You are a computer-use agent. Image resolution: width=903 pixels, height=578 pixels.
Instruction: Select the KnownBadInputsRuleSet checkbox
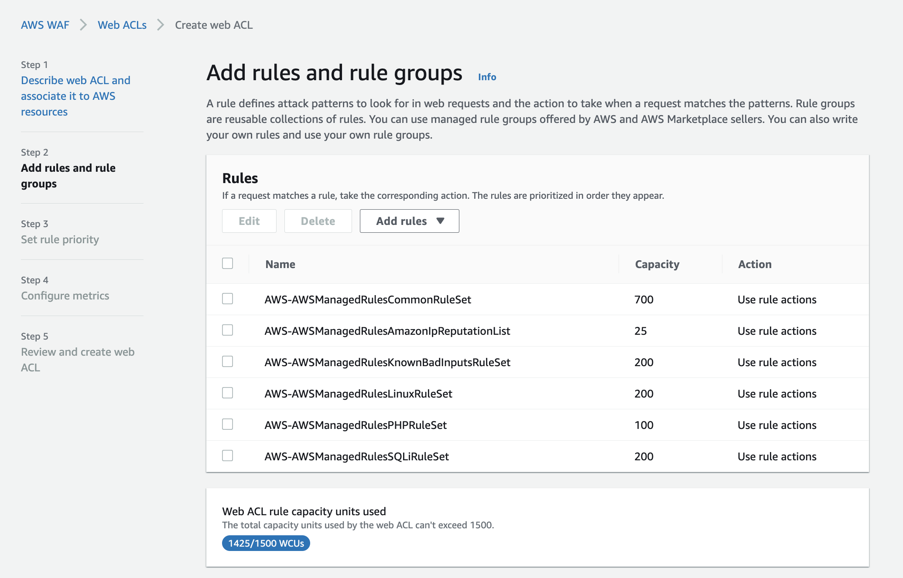227,361
